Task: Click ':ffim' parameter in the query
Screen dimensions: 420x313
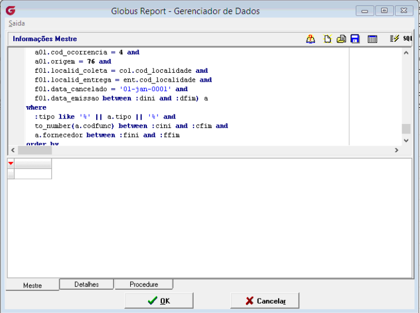Action: click(170, 135)
